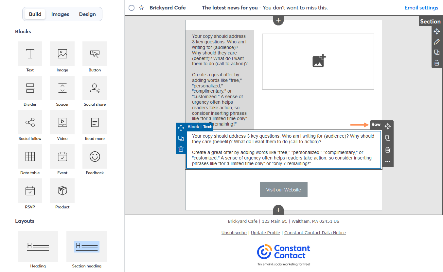
Task: Add section below with plus button
Action: click(278, 210)
